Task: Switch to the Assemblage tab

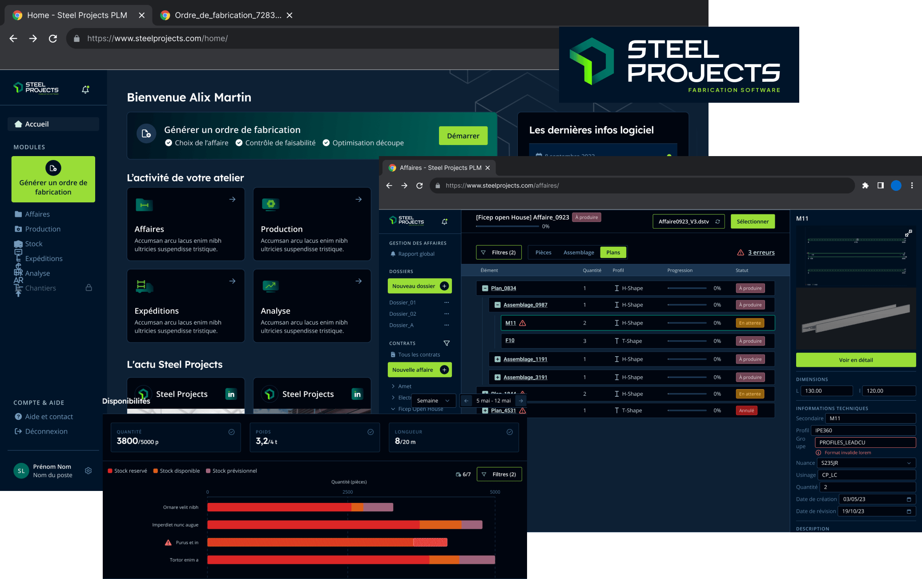Action: [x=578, y=253]
